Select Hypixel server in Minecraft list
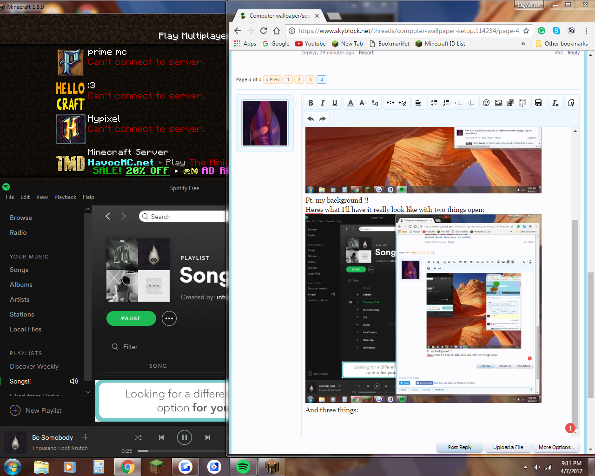This screenshot has height=476, width=595. [141, 129]
